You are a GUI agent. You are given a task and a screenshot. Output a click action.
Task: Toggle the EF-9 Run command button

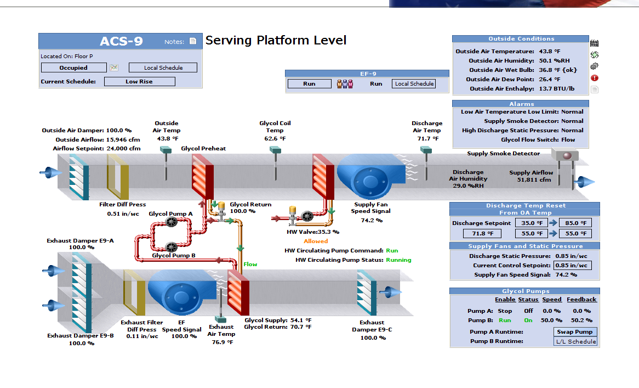(x=309, y=84)
